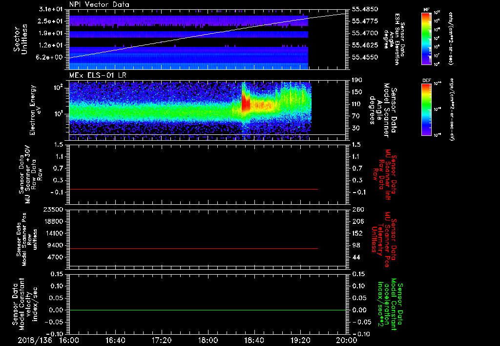The height and width of the screenshot is (346, 500).
Task: Click the 1.9e+01 sector tick label
Action: pos(51,33)
